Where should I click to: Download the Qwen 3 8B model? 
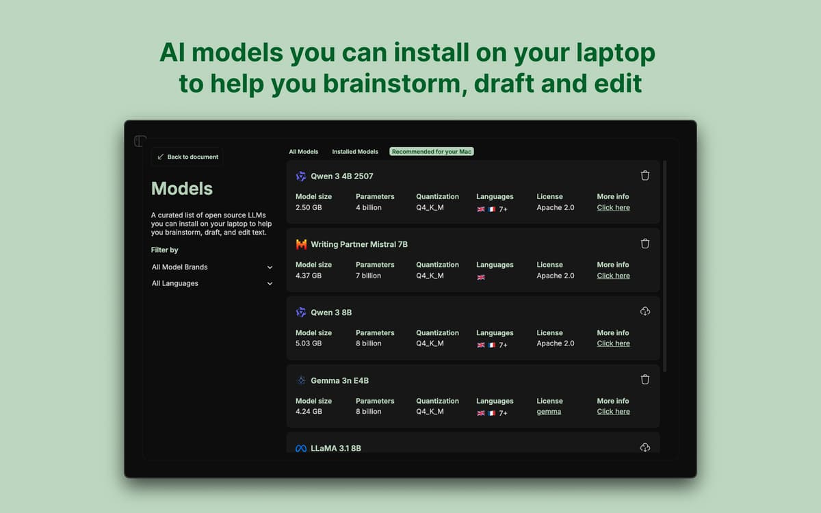pos(644,312)
